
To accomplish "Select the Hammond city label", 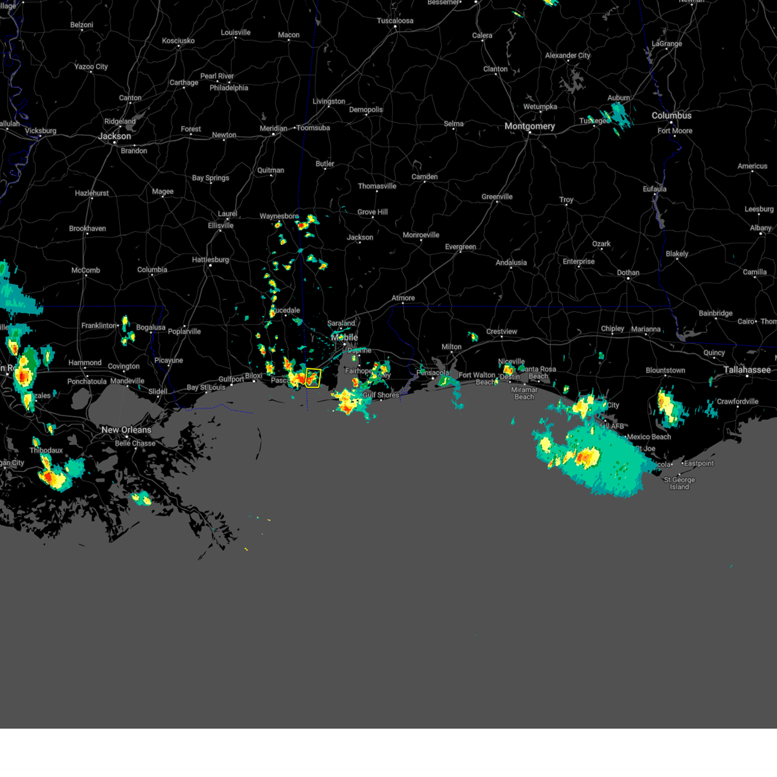I will tap(85, 363).
